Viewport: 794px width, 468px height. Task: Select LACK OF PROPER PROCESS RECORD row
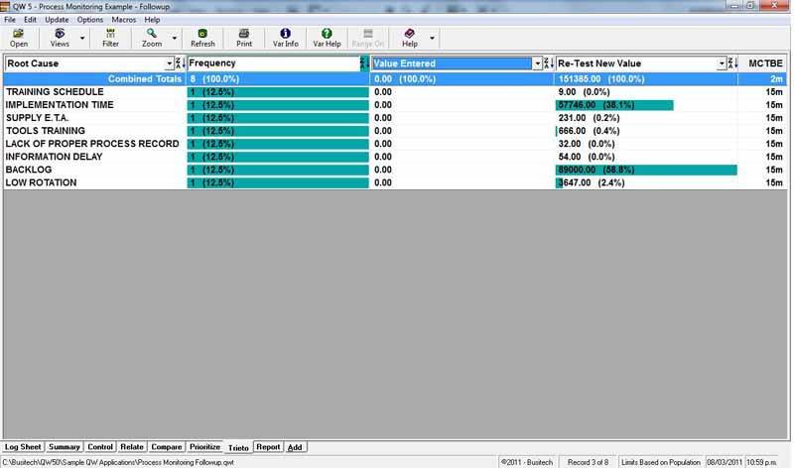coord(395,144)
